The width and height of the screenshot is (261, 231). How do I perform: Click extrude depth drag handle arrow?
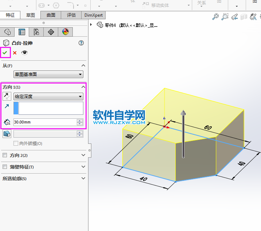point(183,113)
